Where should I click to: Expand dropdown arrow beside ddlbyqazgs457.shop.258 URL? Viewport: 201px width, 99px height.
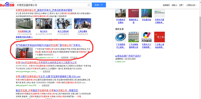pos(39,86)
